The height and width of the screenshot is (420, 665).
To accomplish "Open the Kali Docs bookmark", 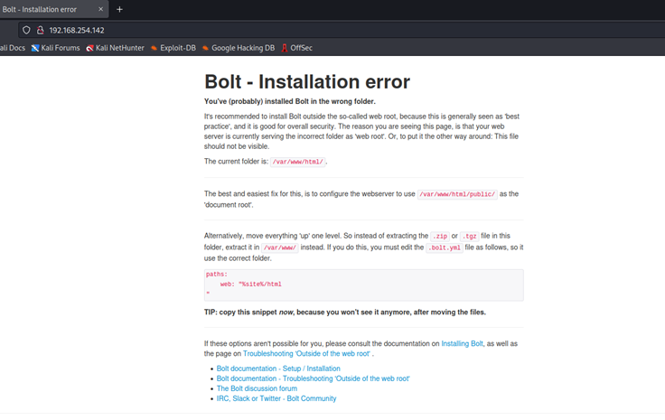I will 13,48.
